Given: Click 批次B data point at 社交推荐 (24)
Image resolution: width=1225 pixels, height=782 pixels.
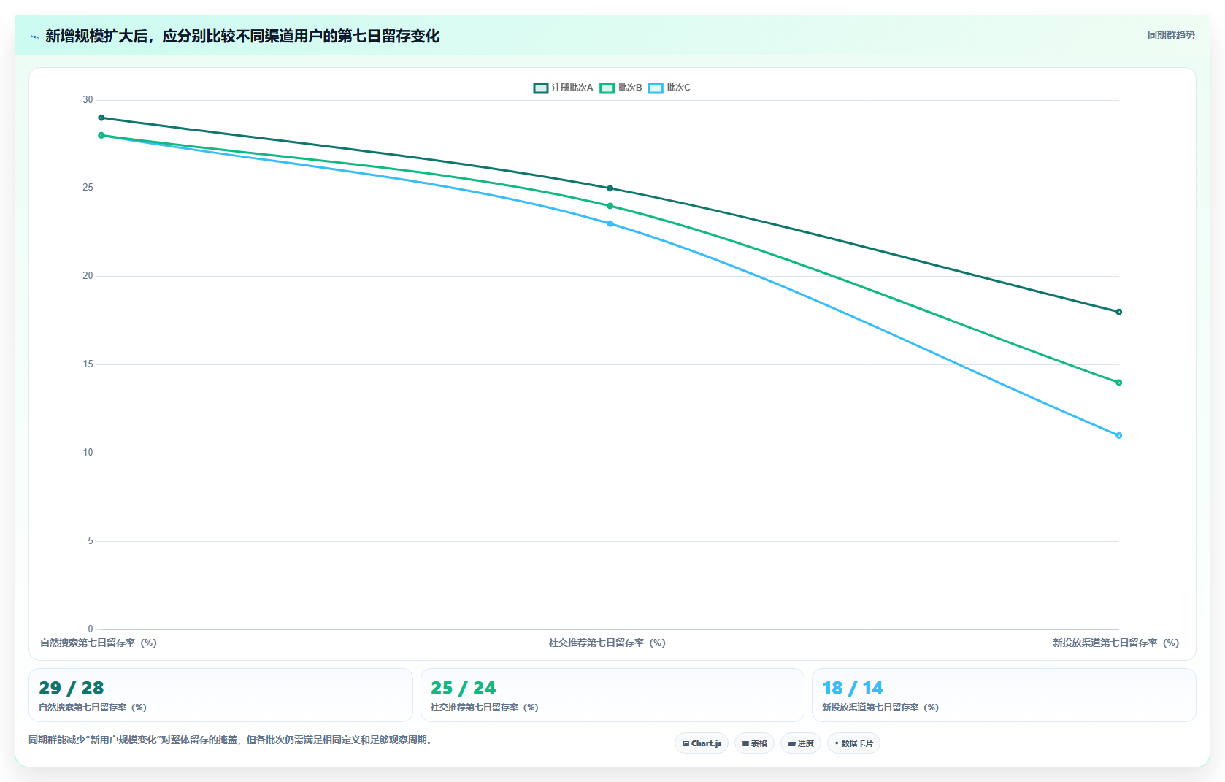Looking at the screenshot, I should [x=610, y=206].
